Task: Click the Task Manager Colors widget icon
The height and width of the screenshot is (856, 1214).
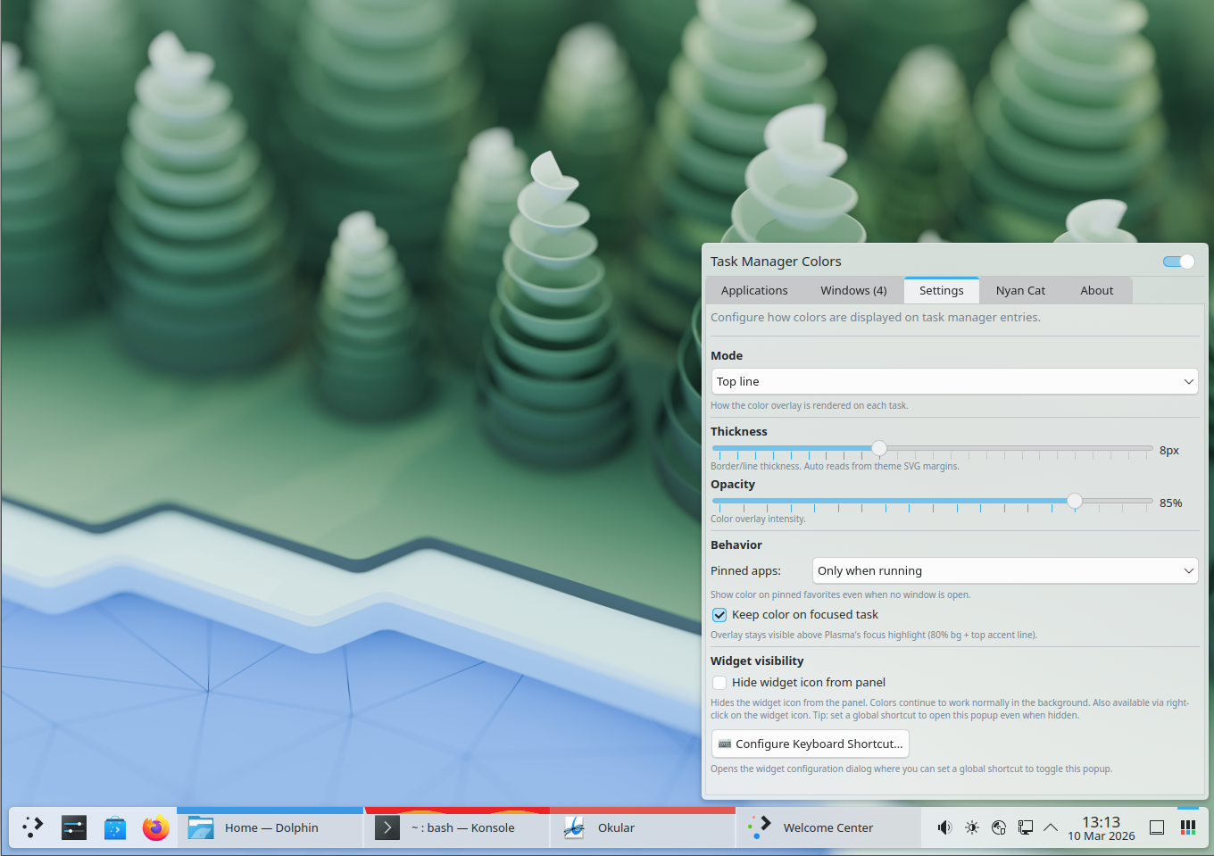Action: pyautogui.click(x=1188, y=827)
